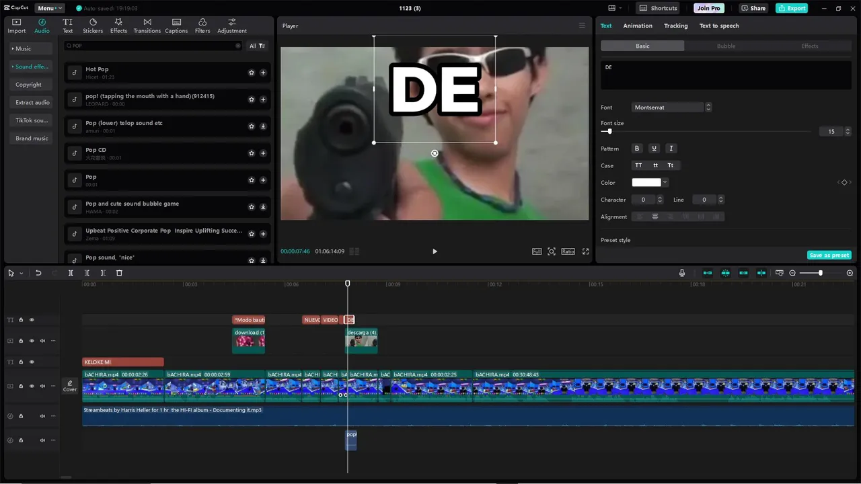
Task: Enter player fullscreen mode
Action: click(x=585, y=251)
